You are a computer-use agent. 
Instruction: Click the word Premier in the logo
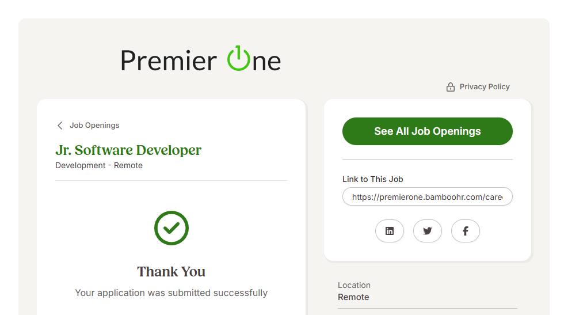(169, 60)
